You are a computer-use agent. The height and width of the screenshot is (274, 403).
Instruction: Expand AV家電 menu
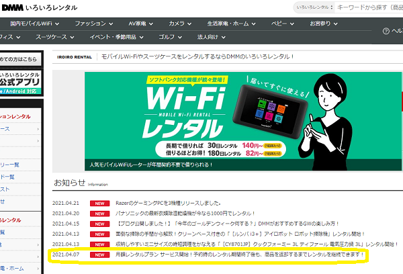pyautogui.click(x=141, y=24)
